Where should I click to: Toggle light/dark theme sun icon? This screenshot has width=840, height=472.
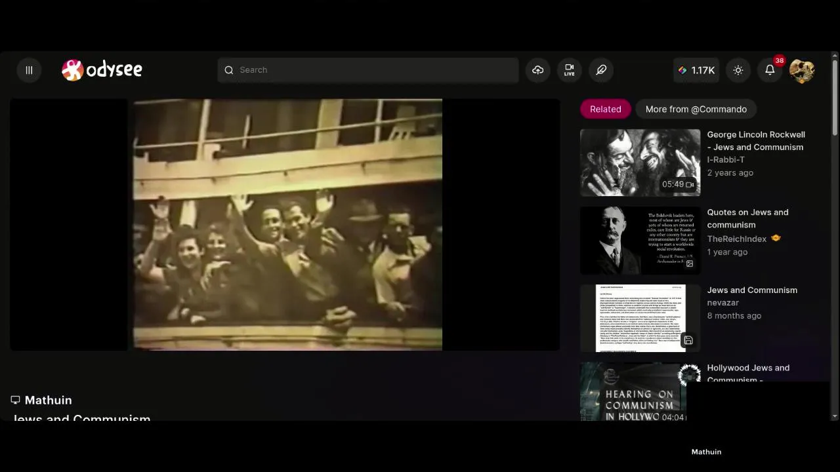click(738, 70)
